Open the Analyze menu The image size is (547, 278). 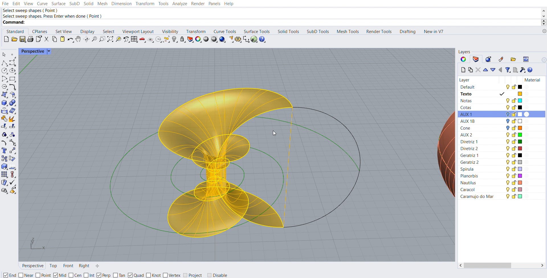(179, 3)
